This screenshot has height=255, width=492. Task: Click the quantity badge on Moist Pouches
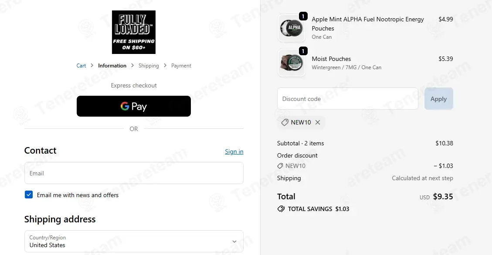click(x=303, y=51)
